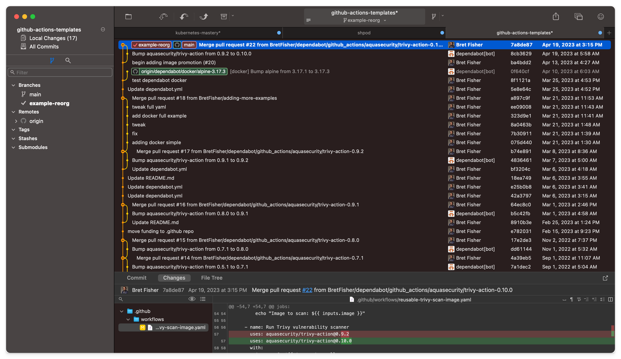The height and width of the screenshot is (359, 621).
Task: Open pull request #22 link
Action: pos(307,290)
